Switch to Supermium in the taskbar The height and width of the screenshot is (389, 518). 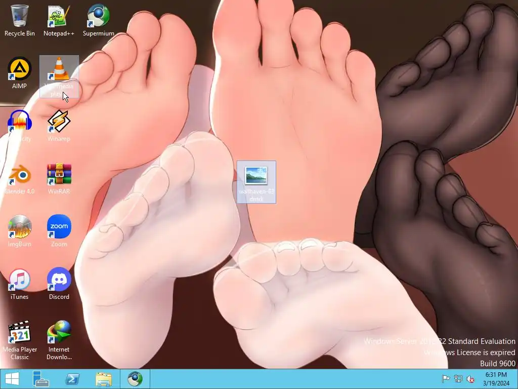point(135,379)
